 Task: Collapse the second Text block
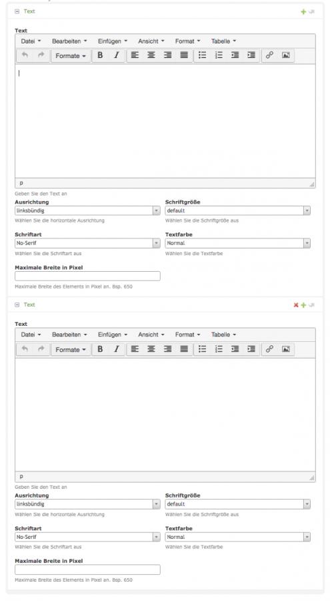coord(17,305)
